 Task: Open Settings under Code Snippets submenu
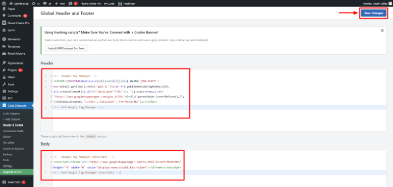7,166
